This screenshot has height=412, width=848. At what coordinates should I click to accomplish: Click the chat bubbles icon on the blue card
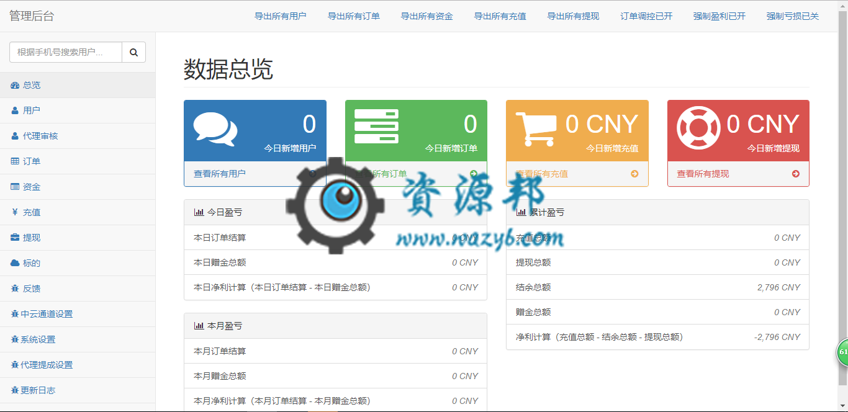pyautogui.click(x=215, y=129)
